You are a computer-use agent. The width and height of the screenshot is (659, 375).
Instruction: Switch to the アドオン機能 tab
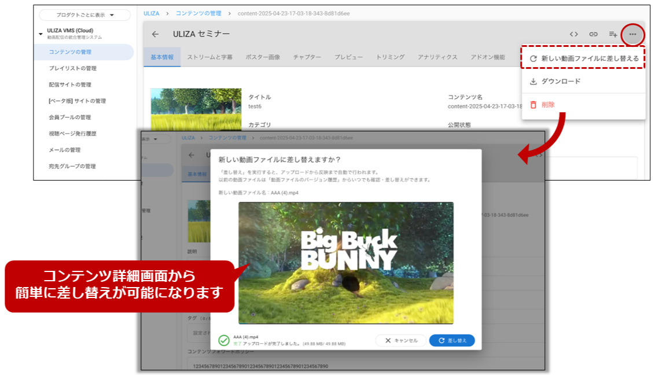click(x=488, y=57)
